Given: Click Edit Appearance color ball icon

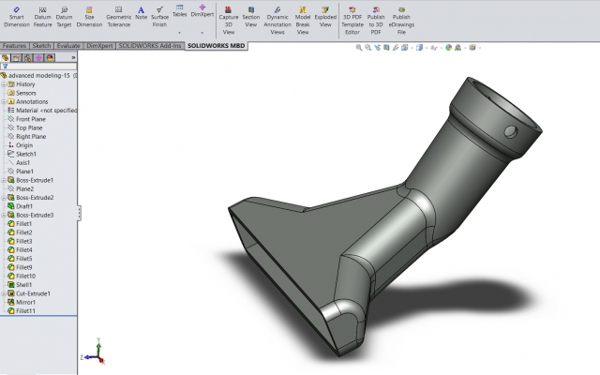Looking at the screenshot, I should pyautogui.click(x=448, y=48).
